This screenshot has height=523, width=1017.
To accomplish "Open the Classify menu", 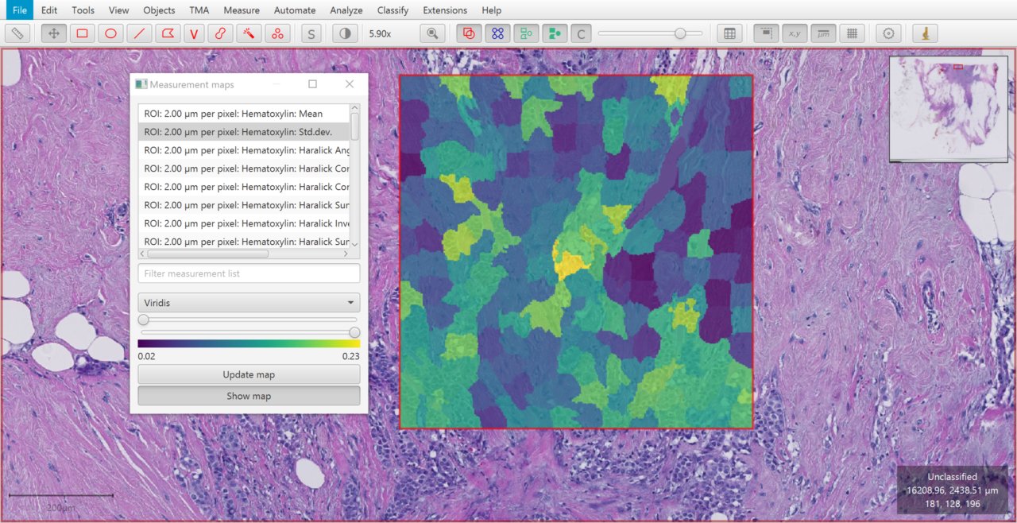I will [392, 10].
